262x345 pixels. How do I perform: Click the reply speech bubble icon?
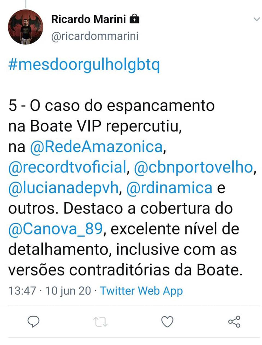[34, 322]
